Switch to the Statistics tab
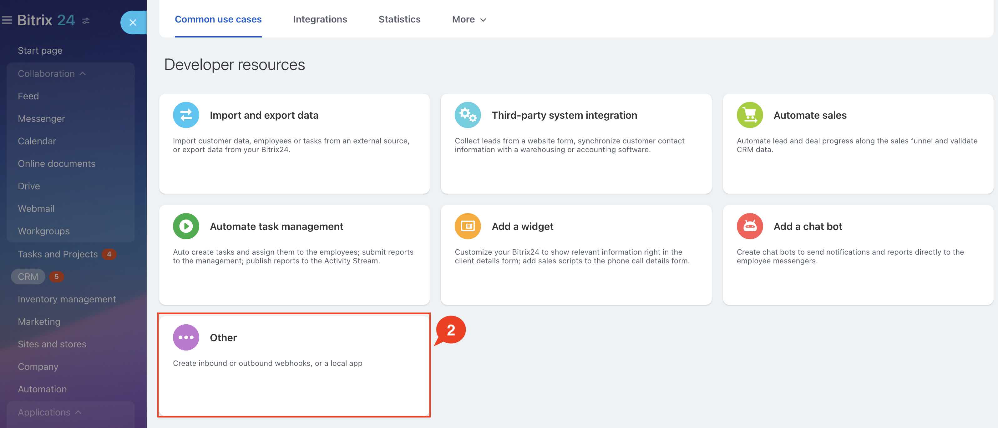 coord(399,19)
